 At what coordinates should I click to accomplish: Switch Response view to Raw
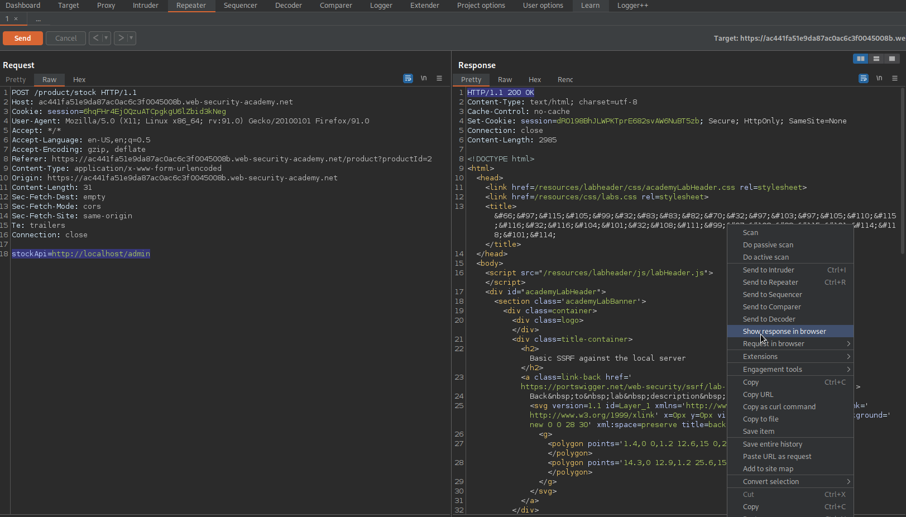(x=505, y=80)
